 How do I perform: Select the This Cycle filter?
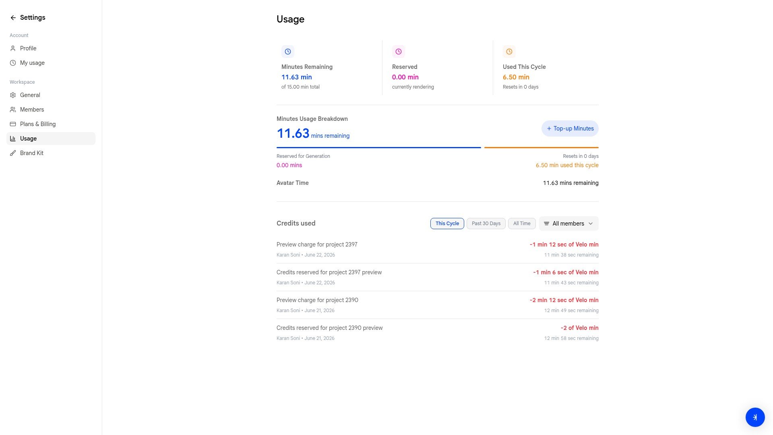click(447, 224)
